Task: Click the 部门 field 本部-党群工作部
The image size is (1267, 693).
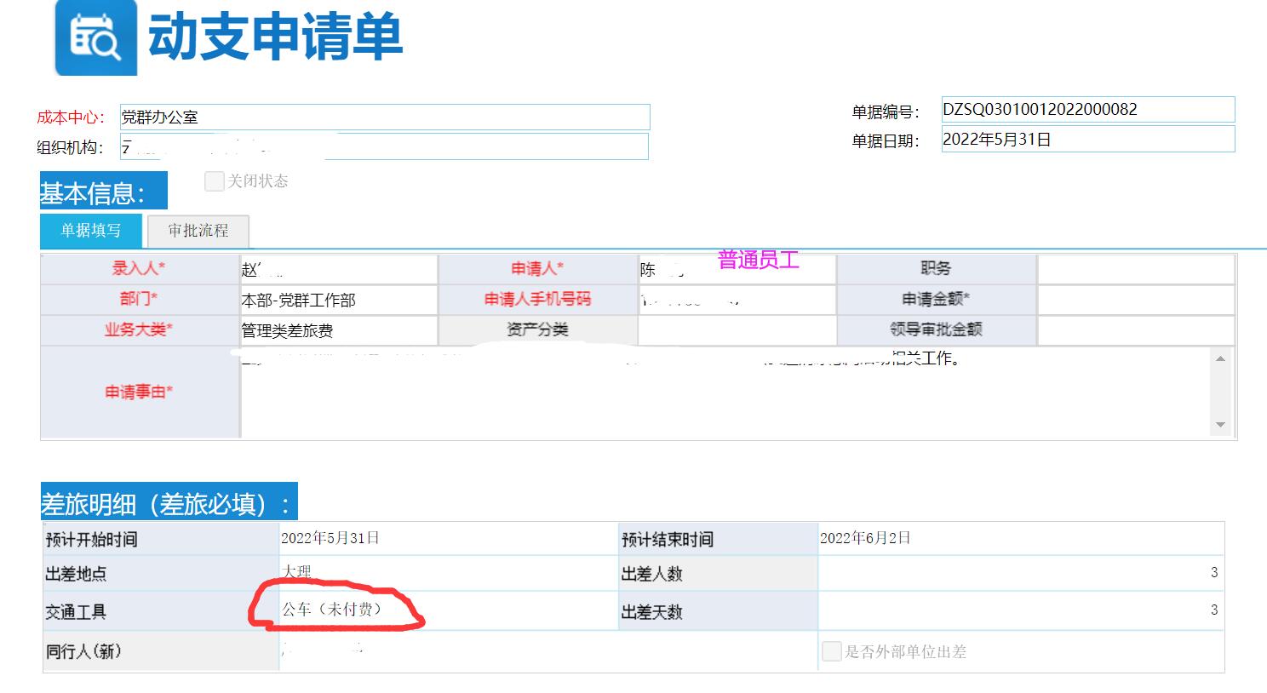Action: point(338,300)
